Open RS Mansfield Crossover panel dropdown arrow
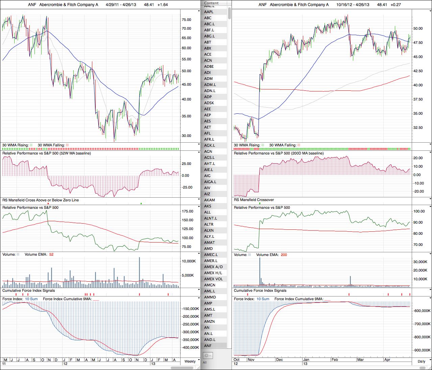Image resolution: width=432 pixels, height=370 pixels. point(430,199)
